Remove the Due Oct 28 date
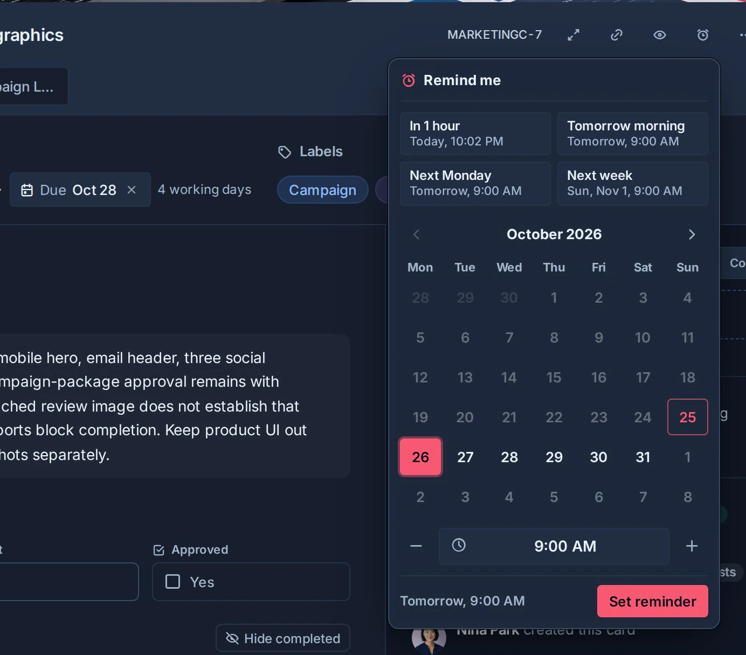 point(132,190)
